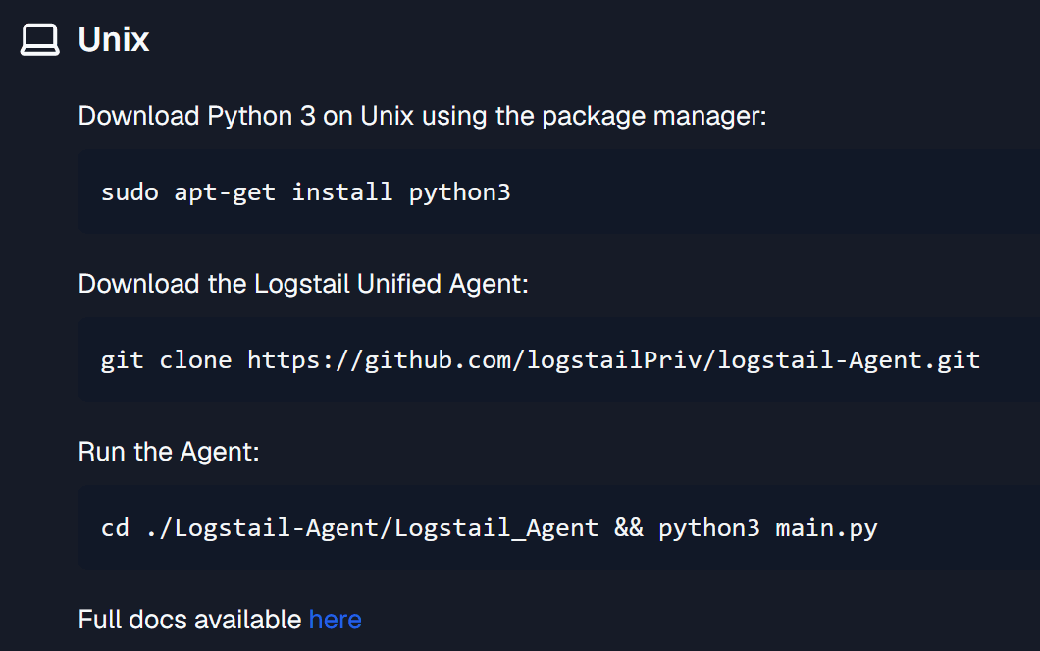Screen dimensions: 1040x651
Task: Click 'Download the Logstail Unified Agent:' text
Action: tap(303, 285)
